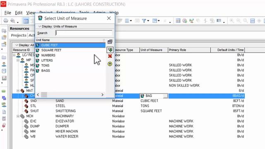Sort by Unit of Measure column header
The width and height of the screenshot is (265, 149).
click(154, 50)
